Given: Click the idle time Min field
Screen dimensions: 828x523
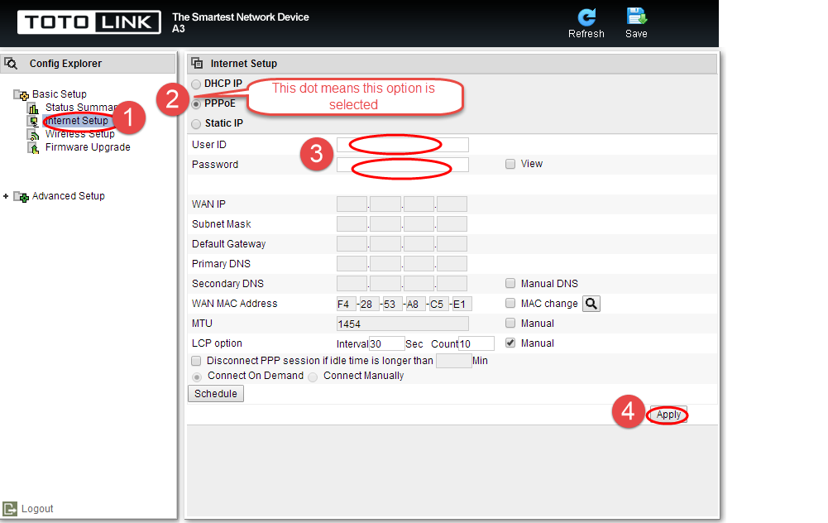Looking at the screenshot, I should (x=453, y=361).
